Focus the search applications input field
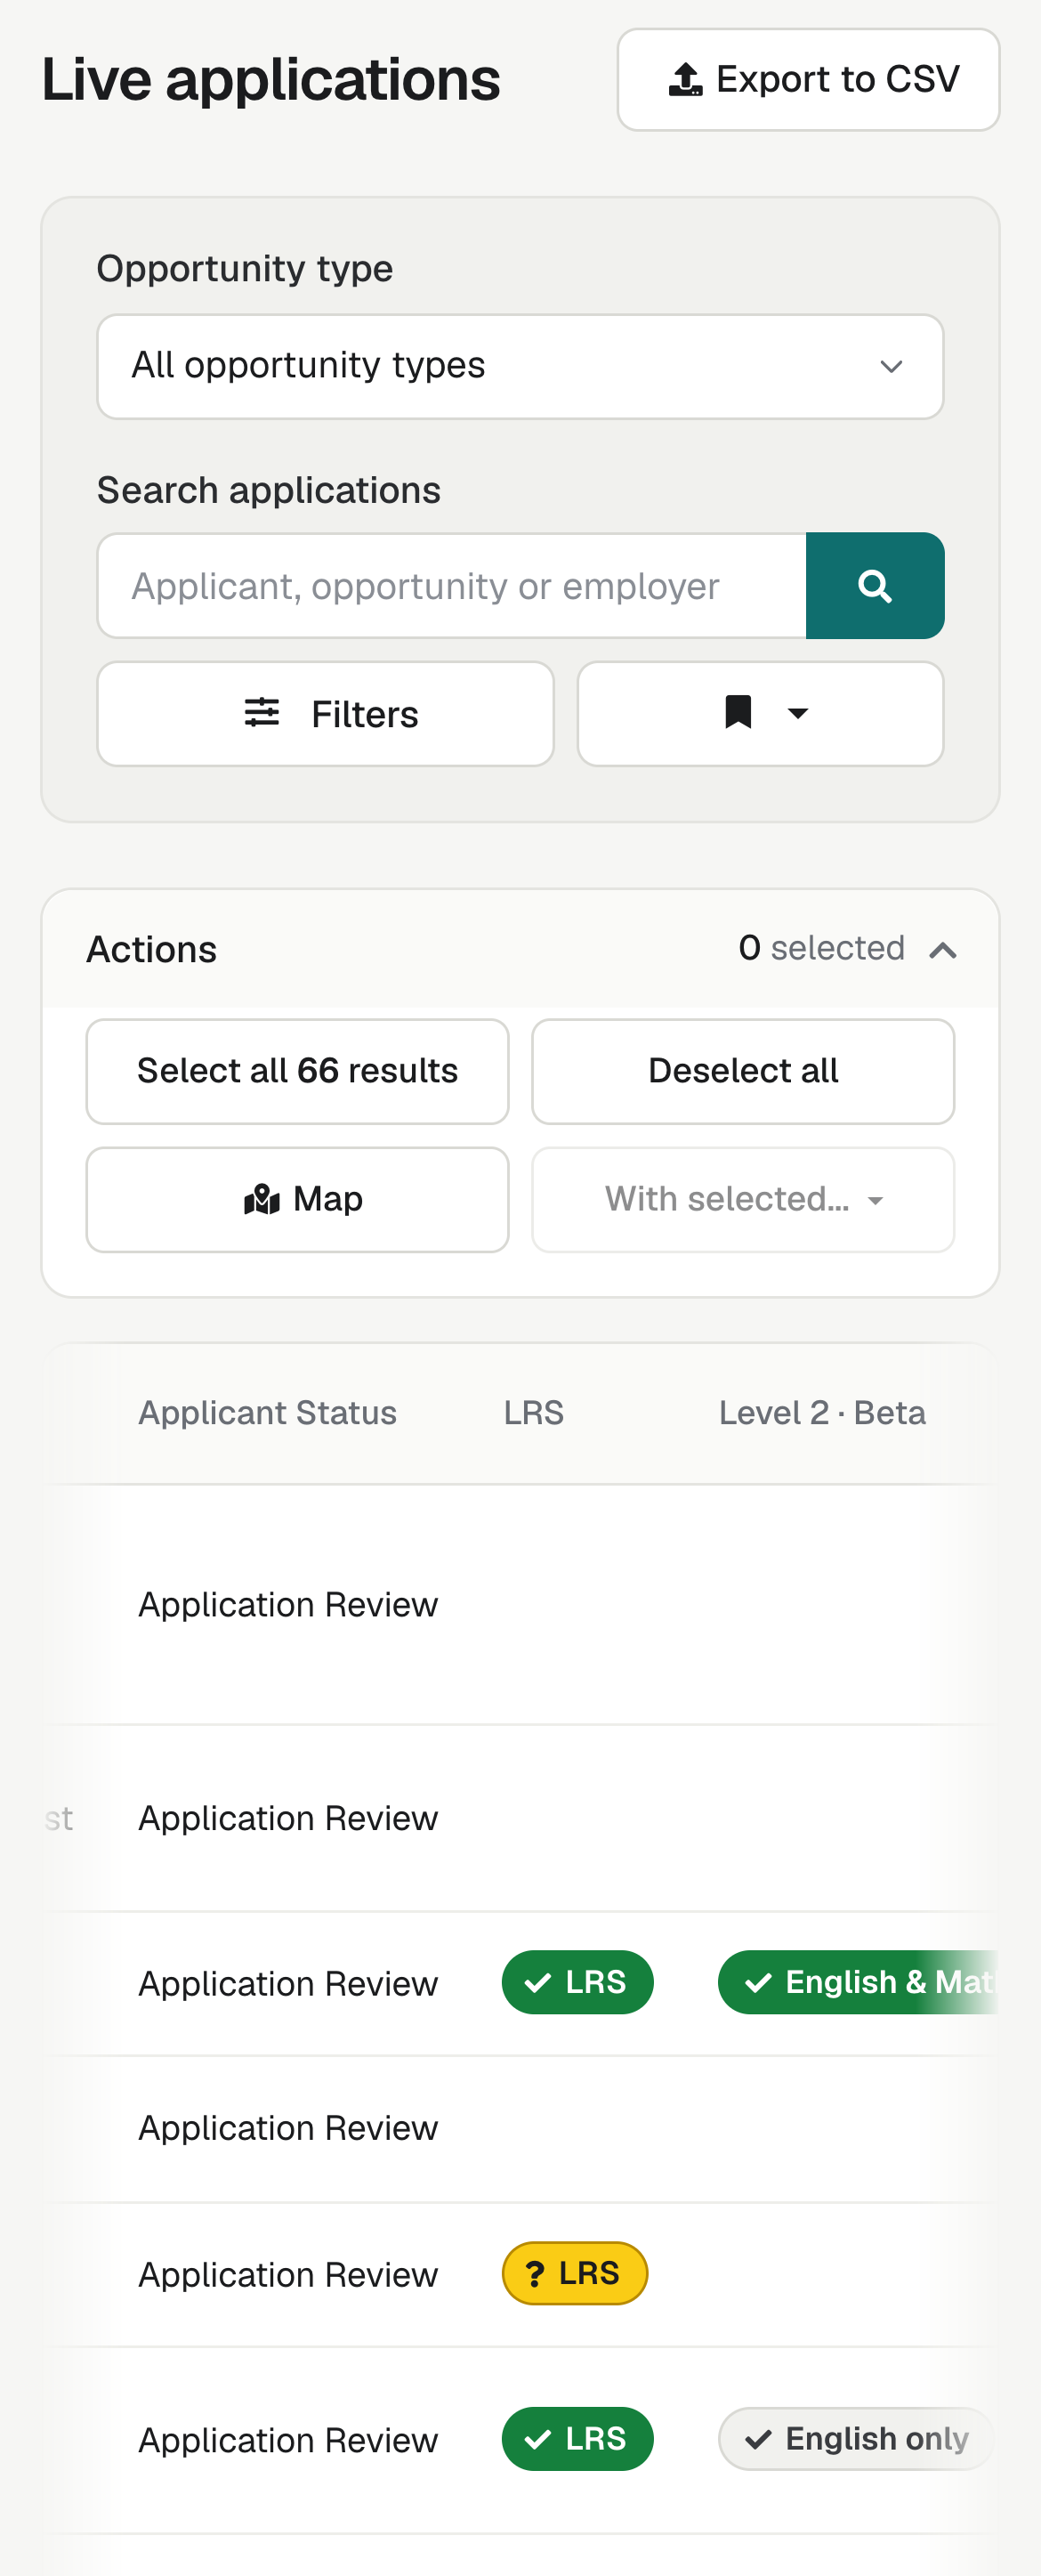Image resolution: width=1041 pixels, height=2576 pixels. (452, 586)
